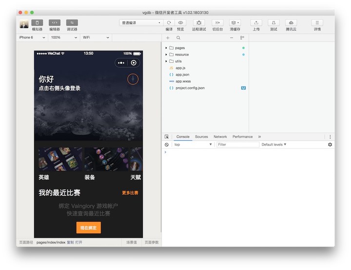Open devtools three-dot menu
The height and width of the screenshot is (270, 351).
point(330,137)
